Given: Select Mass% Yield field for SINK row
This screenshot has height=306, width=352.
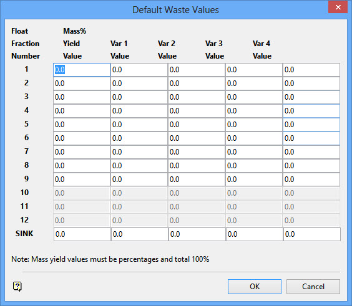Looking at the screenshot, I should 82,234.
